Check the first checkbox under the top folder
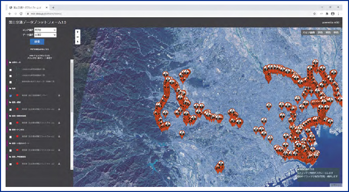Viewport: 349px width, 192px height. [11, 70]
